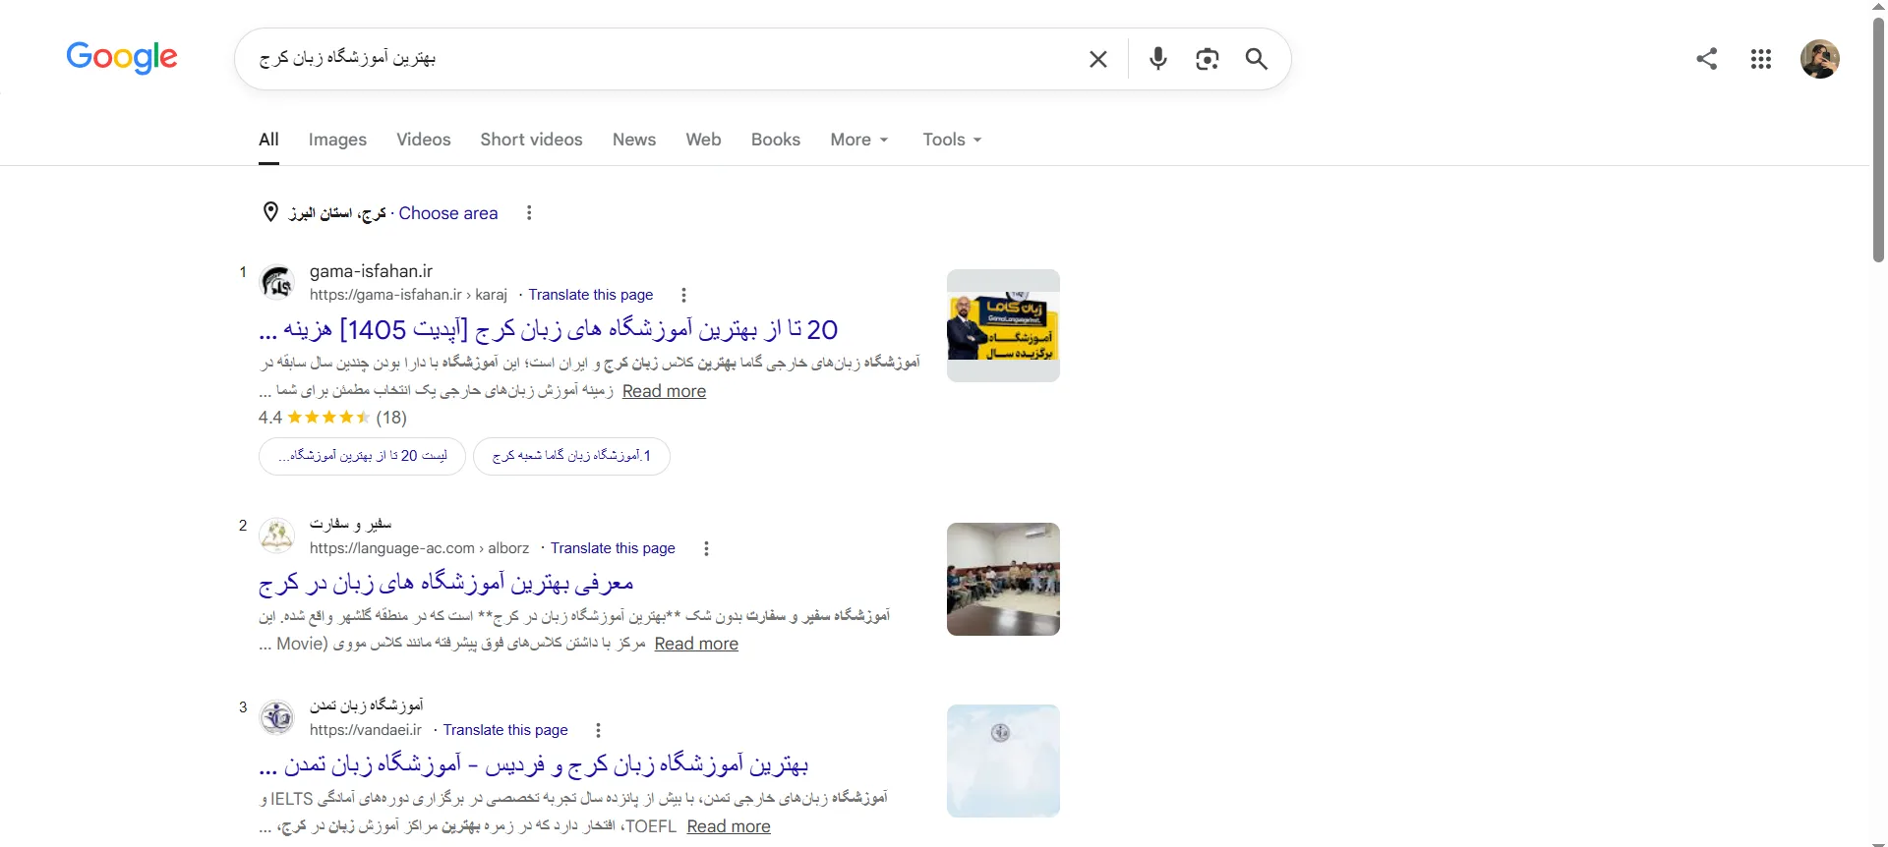Open the language-ac.com result title
This screenshot has height=847, width=1888.
click(446, 584)
